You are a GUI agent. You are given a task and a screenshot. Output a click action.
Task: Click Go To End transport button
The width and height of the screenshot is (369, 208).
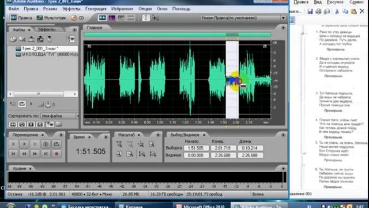point(46,154)
